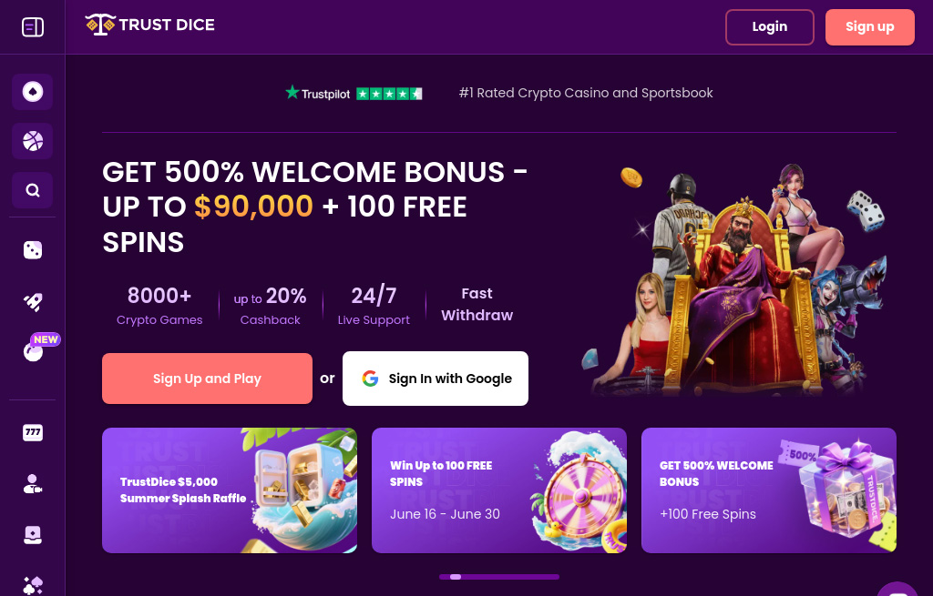Viewport: 933px width, 596px height.
Task: Open the casino spade icon in sidebar
Action: pyautogui.click(x=33, y=92)
